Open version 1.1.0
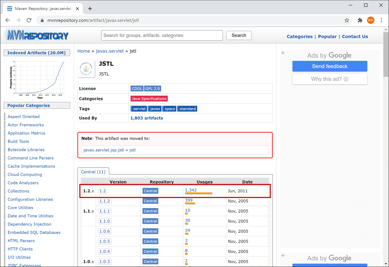 [x=104, y=221]
